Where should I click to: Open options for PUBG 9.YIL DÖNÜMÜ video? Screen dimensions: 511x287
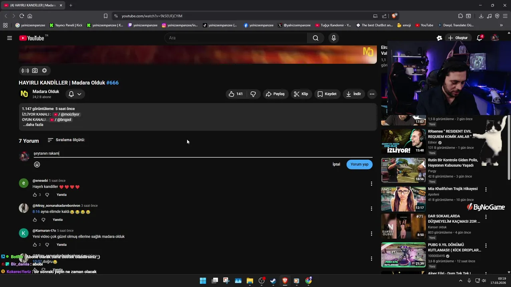[486, 246]
